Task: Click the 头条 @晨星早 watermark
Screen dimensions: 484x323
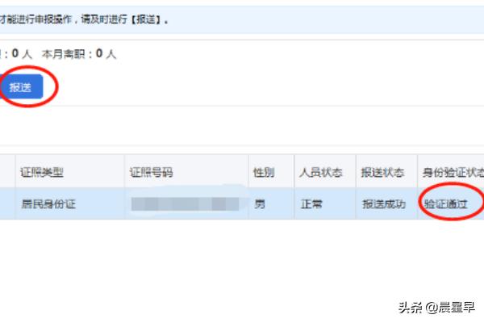Action: coord(436,307)
